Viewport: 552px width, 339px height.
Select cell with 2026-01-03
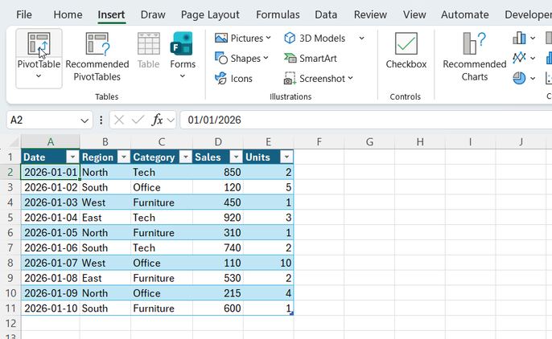pos(51,202)
